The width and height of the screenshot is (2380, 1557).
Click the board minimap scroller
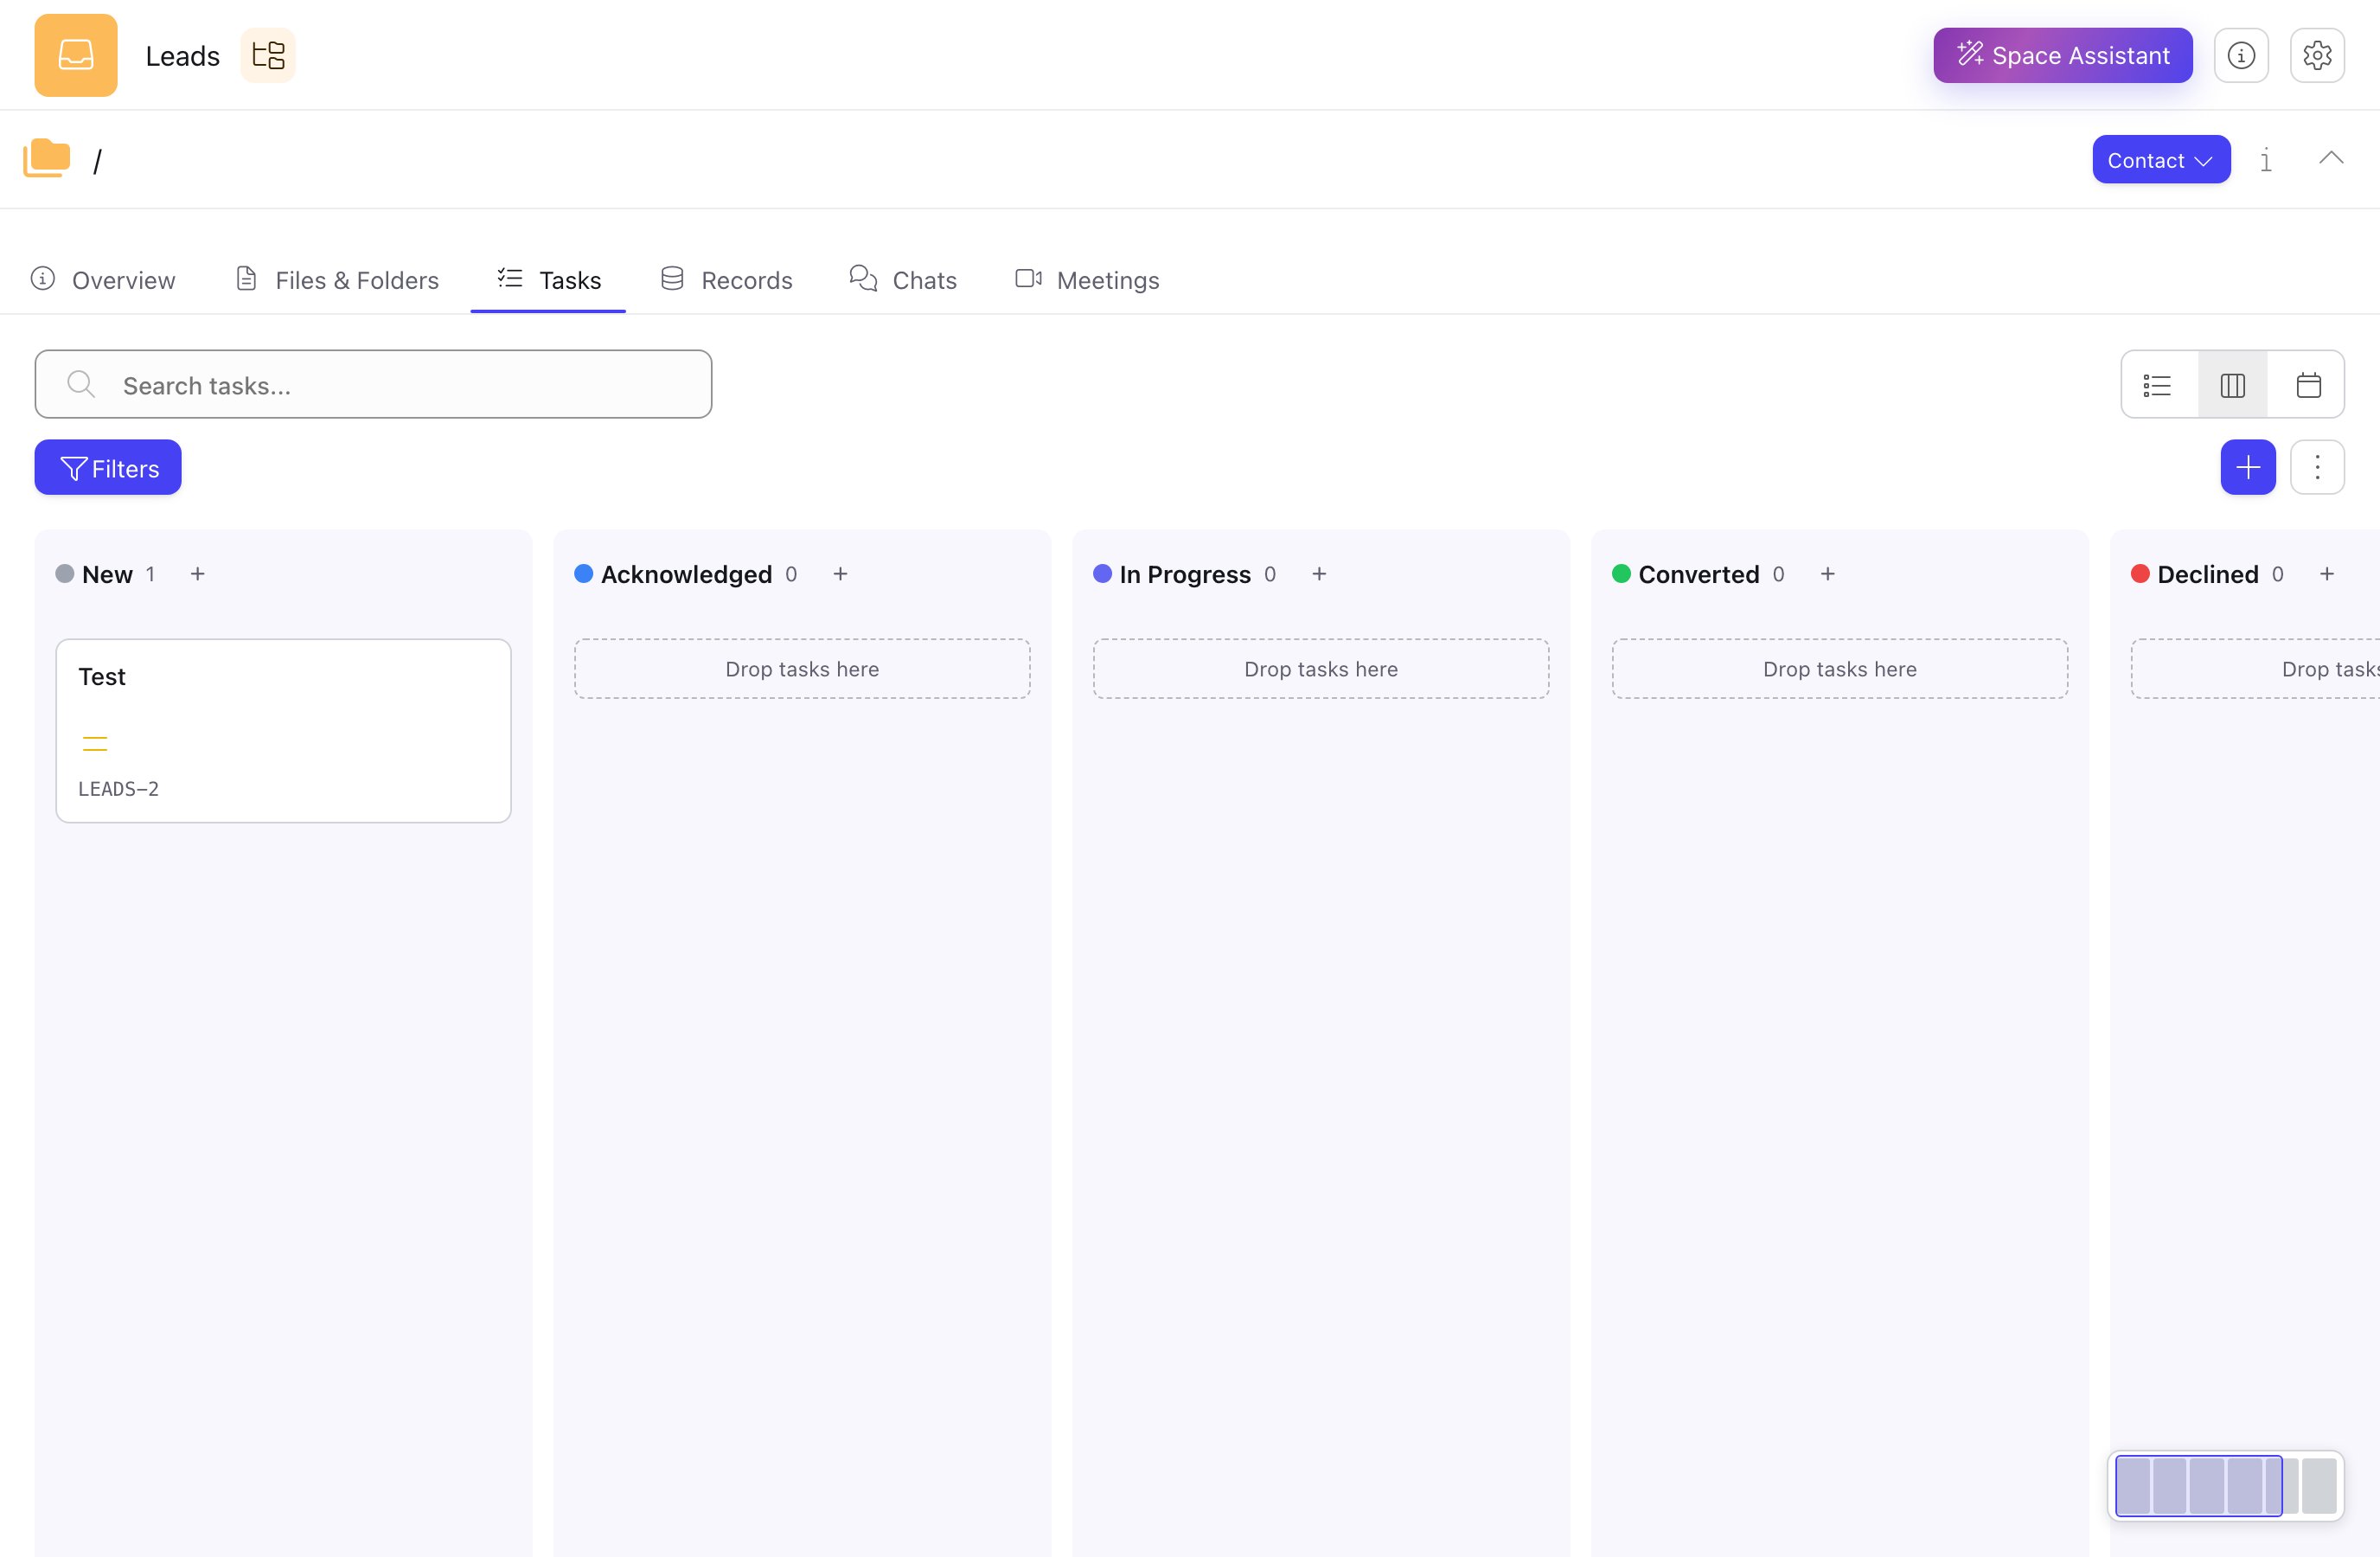[2225, 1486]
